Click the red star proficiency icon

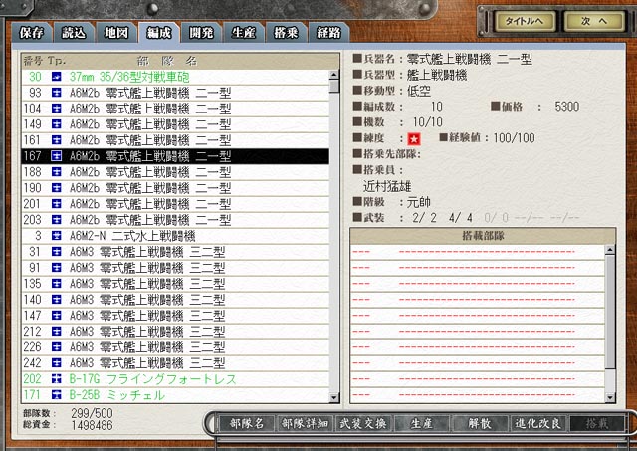(415, 137)
